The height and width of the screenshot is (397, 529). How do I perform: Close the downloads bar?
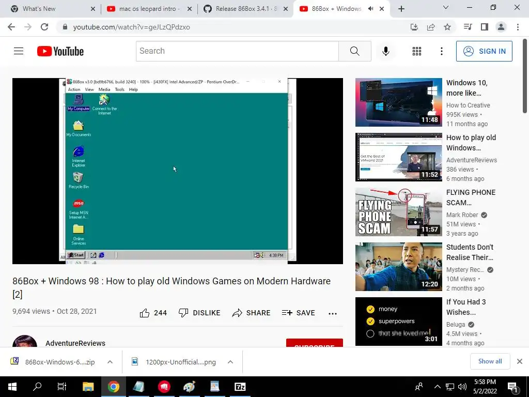point(520,361)
